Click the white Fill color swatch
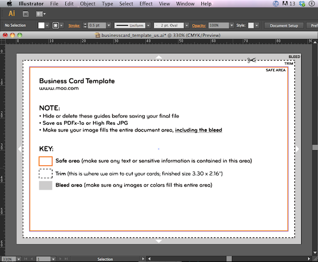Screen dimensions: 318x262 (41, 25)
